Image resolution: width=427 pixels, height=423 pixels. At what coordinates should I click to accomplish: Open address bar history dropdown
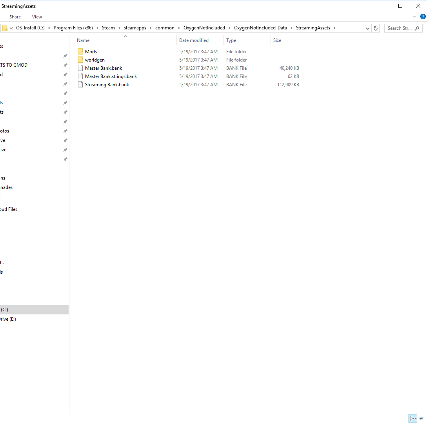click(x=367, y=28)
